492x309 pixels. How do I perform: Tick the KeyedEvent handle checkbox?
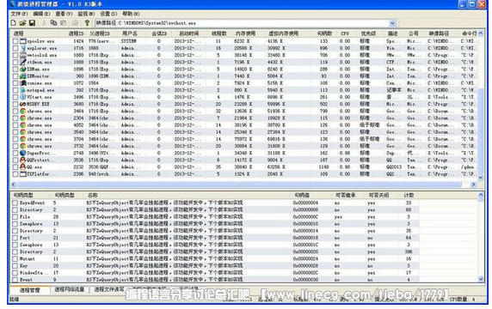pyautogui.click(x=15, y=203)
